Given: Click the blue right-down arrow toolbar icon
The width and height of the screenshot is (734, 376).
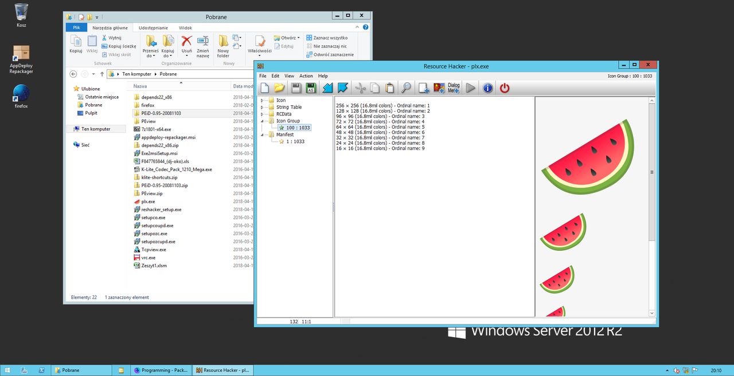Looking at the screenshot, I should click(343, 88).
